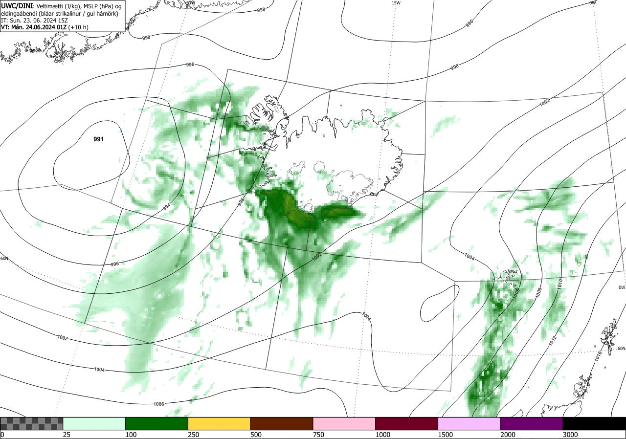Click the legend value 1000
The width and height of the screenshot is (626, 439).
click(383, 435)
